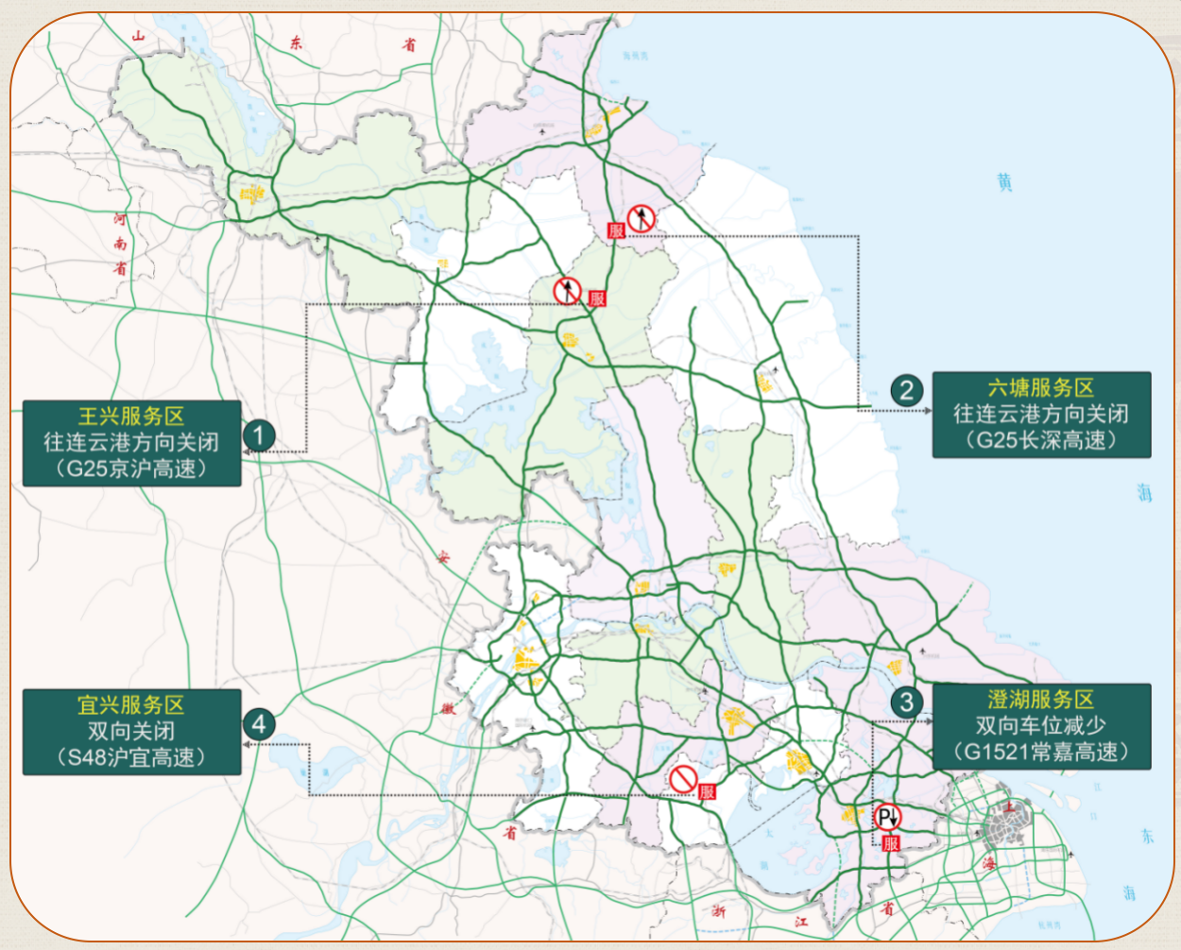This screenshot has width=1181, height=950.
Task: Open the 宜兴服务区 info box
Action: (132, 732)
